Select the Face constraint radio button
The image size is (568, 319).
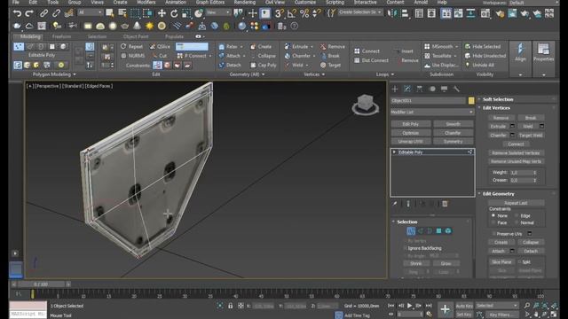493,222
